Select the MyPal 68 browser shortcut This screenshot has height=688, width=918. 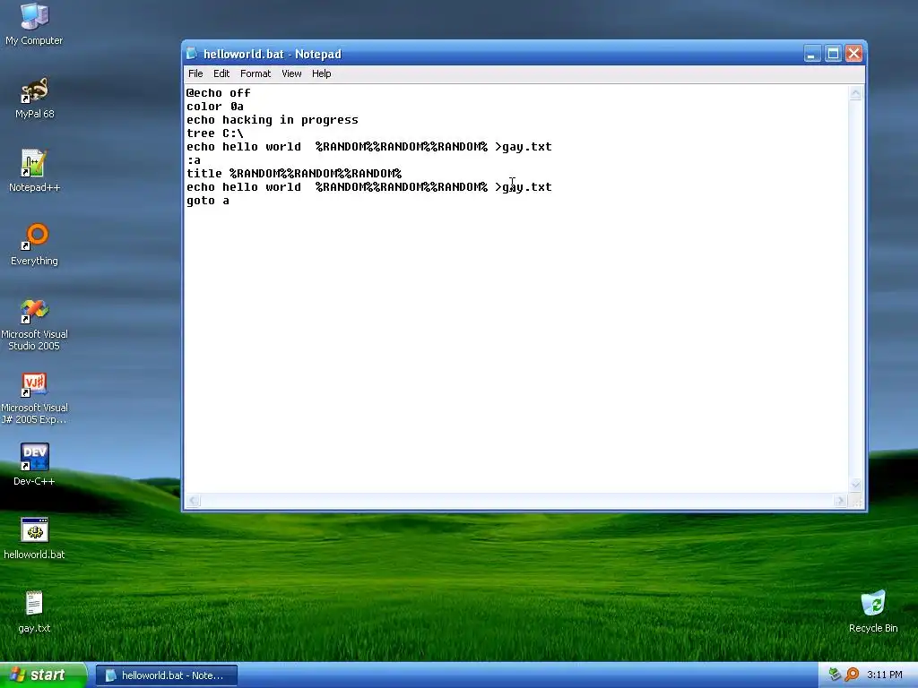34,99
